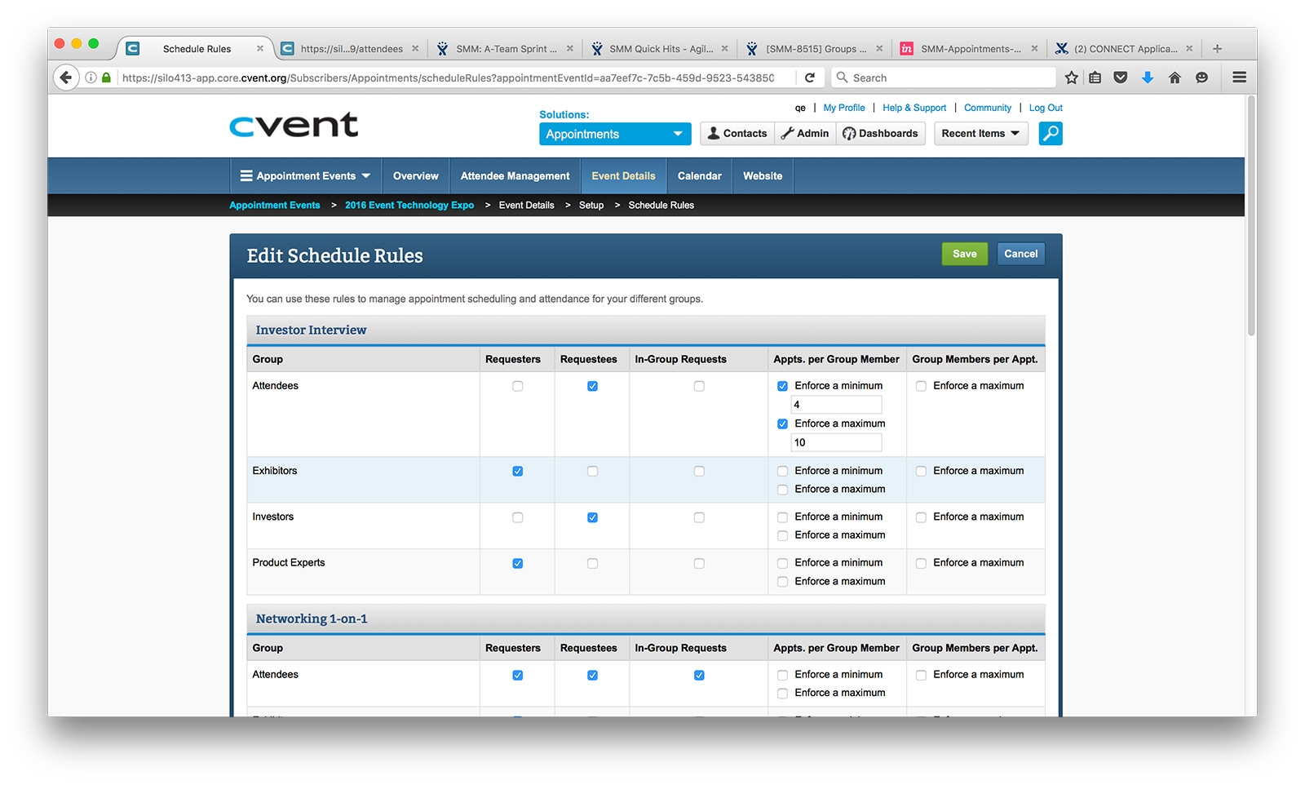Open the Calendar tab
Image resolution: width=1305 pixels, height=785 pixels.
(x=699, y=176)
